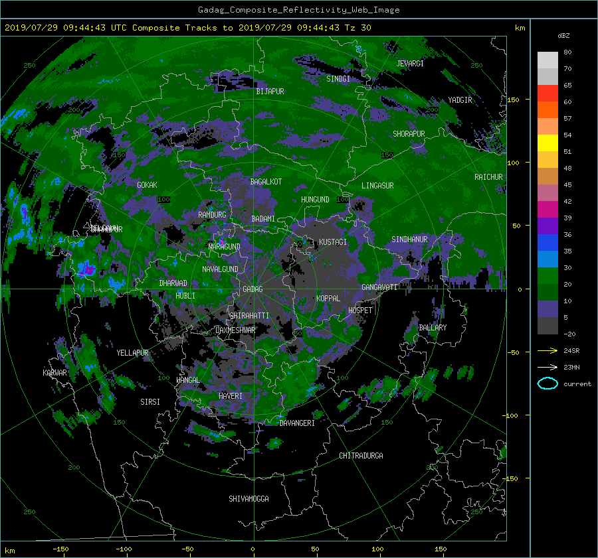Click the SHIRAHATTI city label
598x558 pixels.
tap(249, 316)
